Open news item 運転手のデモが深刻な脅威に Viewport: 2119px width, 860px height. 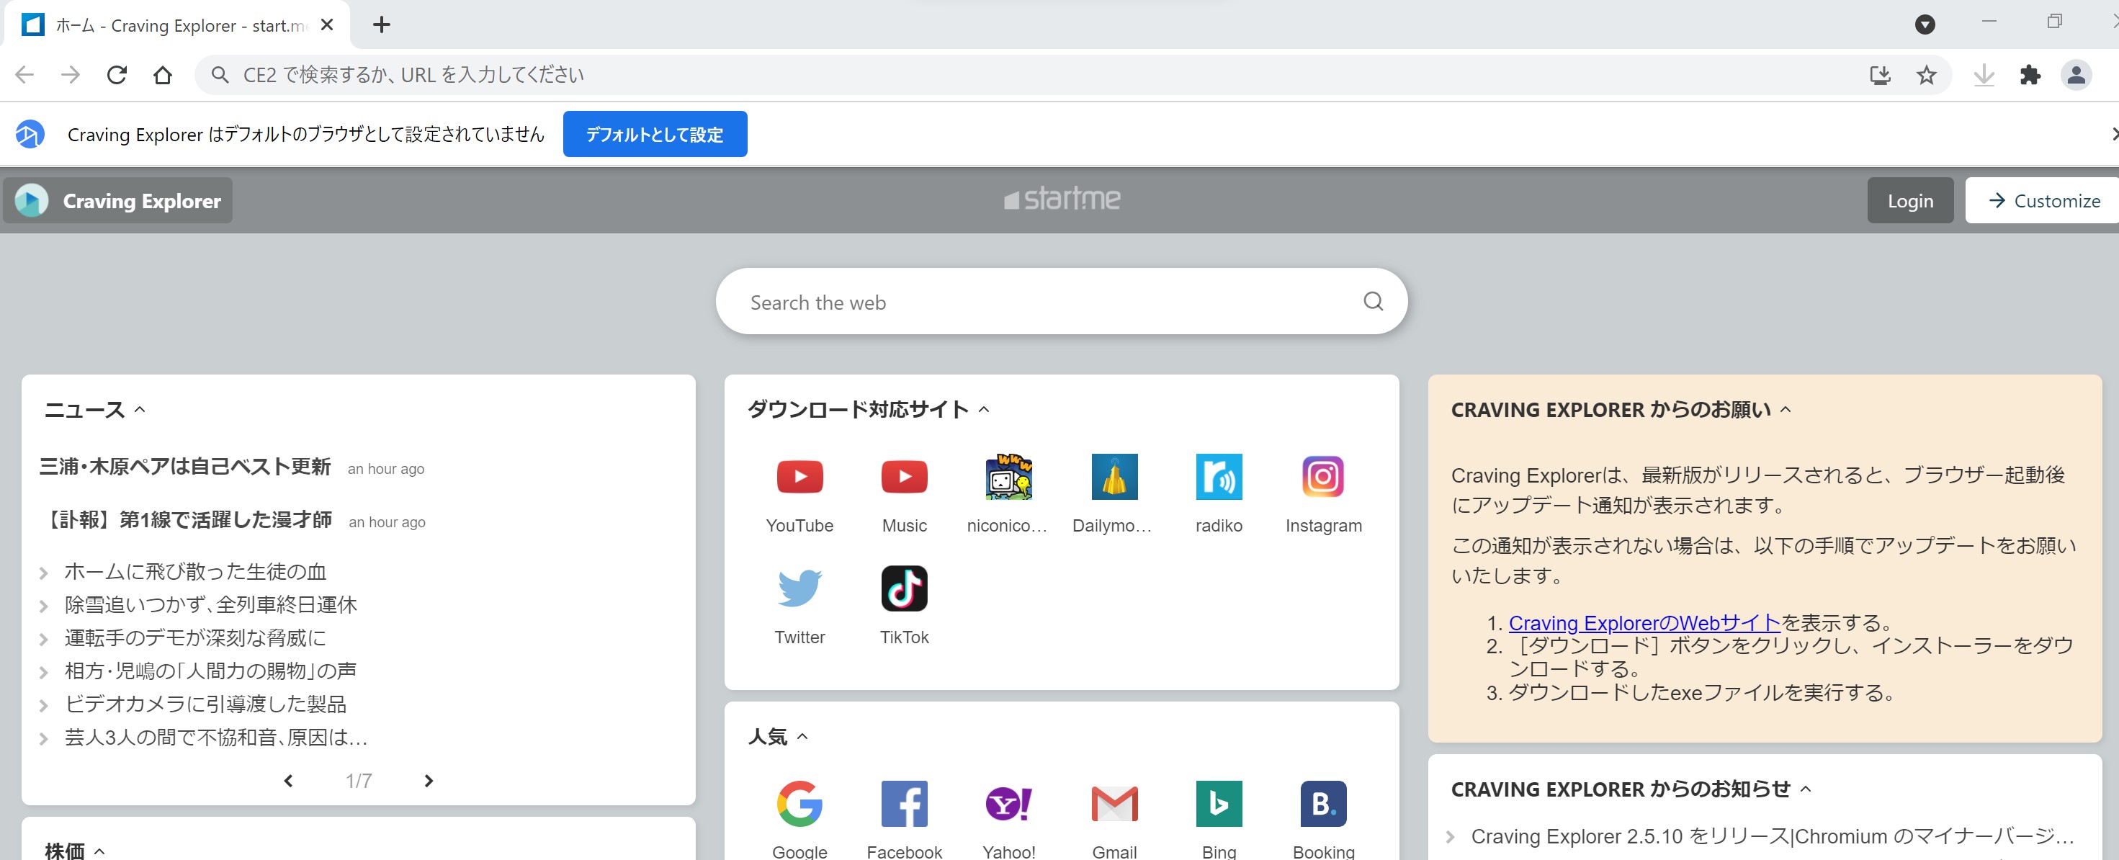pyautogui.click(x=195, y=638)
